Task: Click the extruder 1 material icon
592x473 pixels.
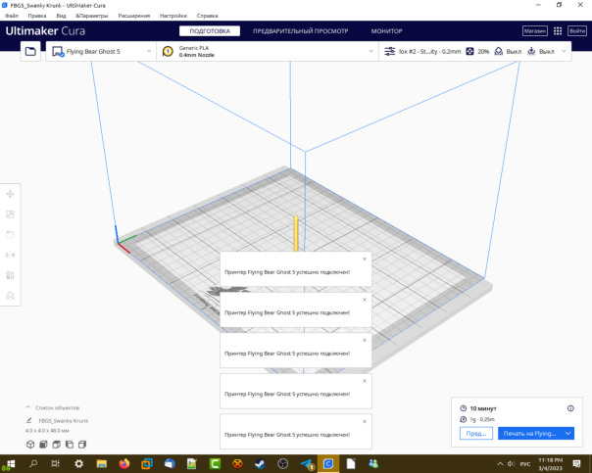Action: [x=168, y=51]
